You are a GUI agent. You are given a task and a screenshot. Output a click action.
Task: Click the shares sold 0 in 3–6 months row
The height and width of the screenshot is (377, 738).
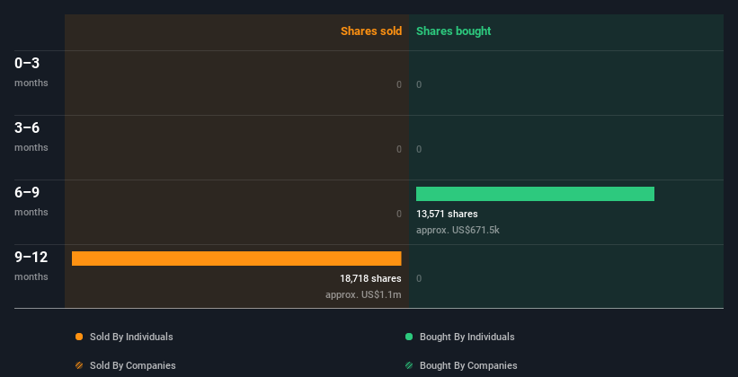coord(399,149)
